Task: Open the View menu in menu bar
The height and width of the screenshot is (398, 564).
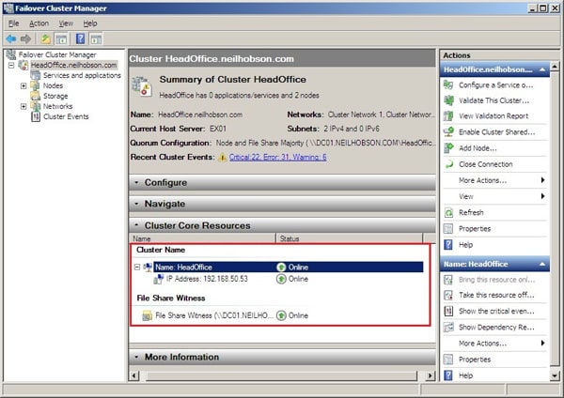Action: pyautogui.click(x=66, y=23)
